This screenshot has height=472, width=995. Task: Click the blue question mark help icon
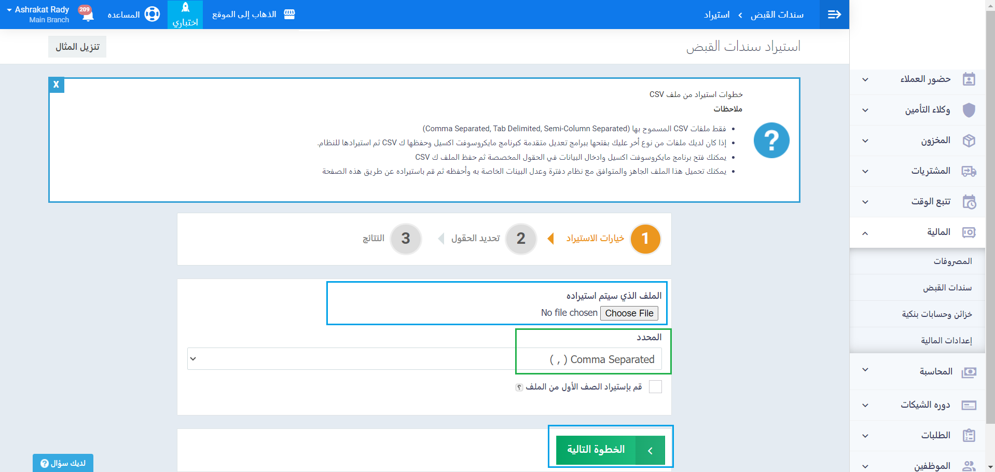(x=771, y=141)
